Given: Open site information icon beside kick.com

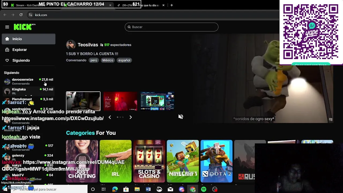Looking at the screenshot, I should [x=30, y=15].
